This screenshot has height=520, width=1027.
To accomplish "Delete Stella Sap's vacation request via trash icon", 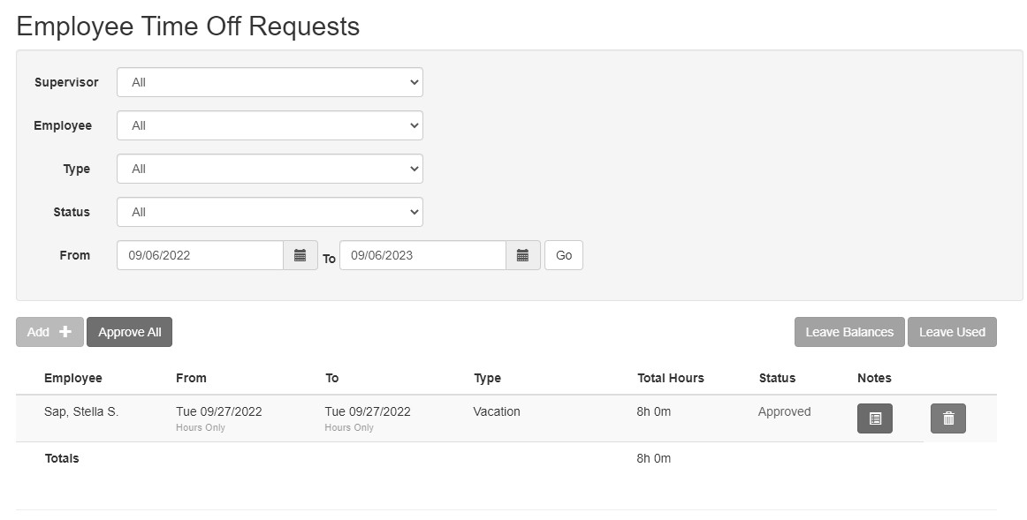I will coord(947,418).
